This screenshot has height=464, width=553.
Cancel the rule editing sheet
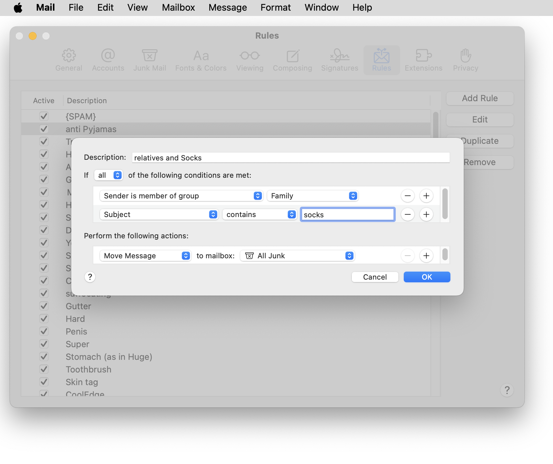pyautogui.click(x=375, y=277)
